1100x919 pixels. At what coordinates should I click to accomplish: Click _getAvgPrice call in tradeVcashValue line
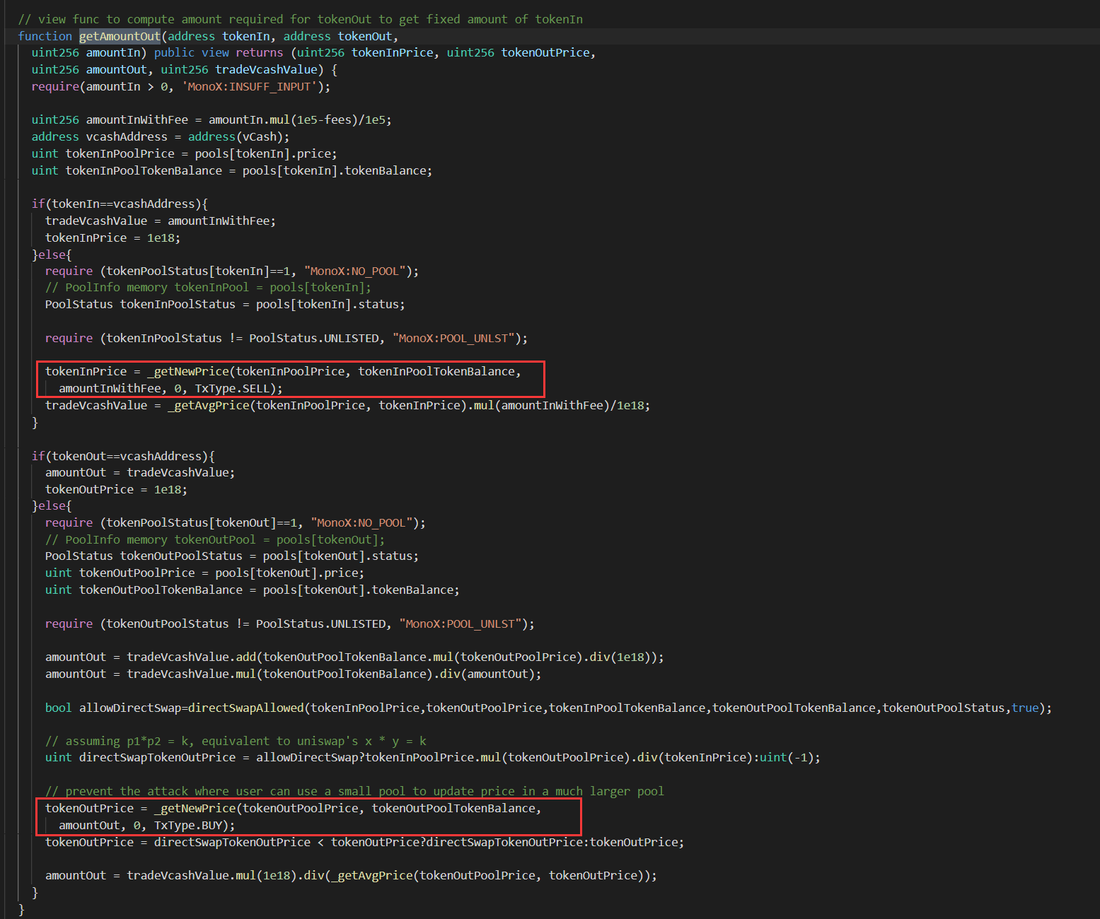pyautogui.click(x=313, y=405)
